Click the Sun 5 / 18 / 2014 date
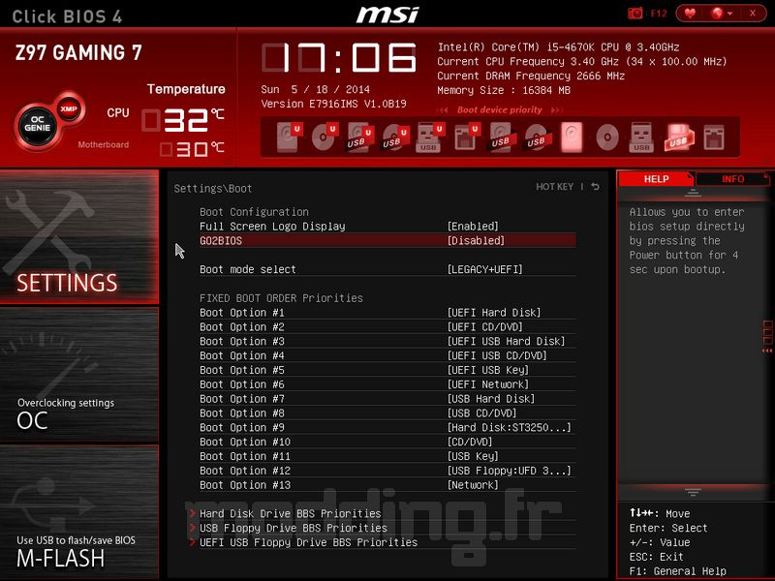The image size is (775, 581). coord(316,89)
